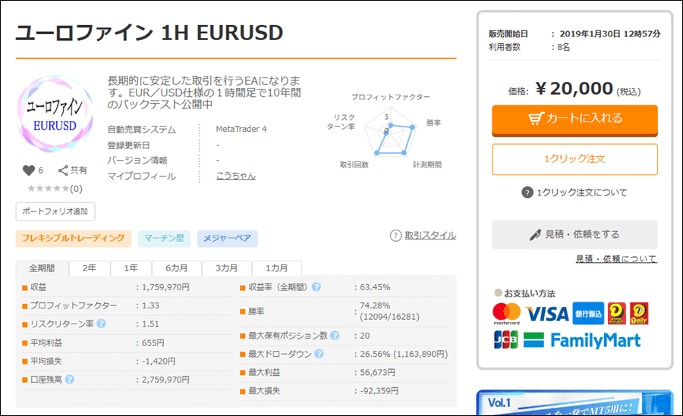
Task: Click the share icon
Action: tap(64, 170)
